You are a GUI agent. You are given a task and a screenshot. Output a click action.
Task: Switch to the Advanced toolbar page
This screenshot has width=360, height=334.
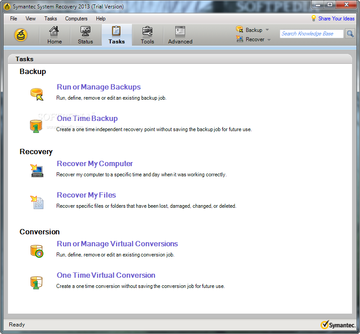180,35
